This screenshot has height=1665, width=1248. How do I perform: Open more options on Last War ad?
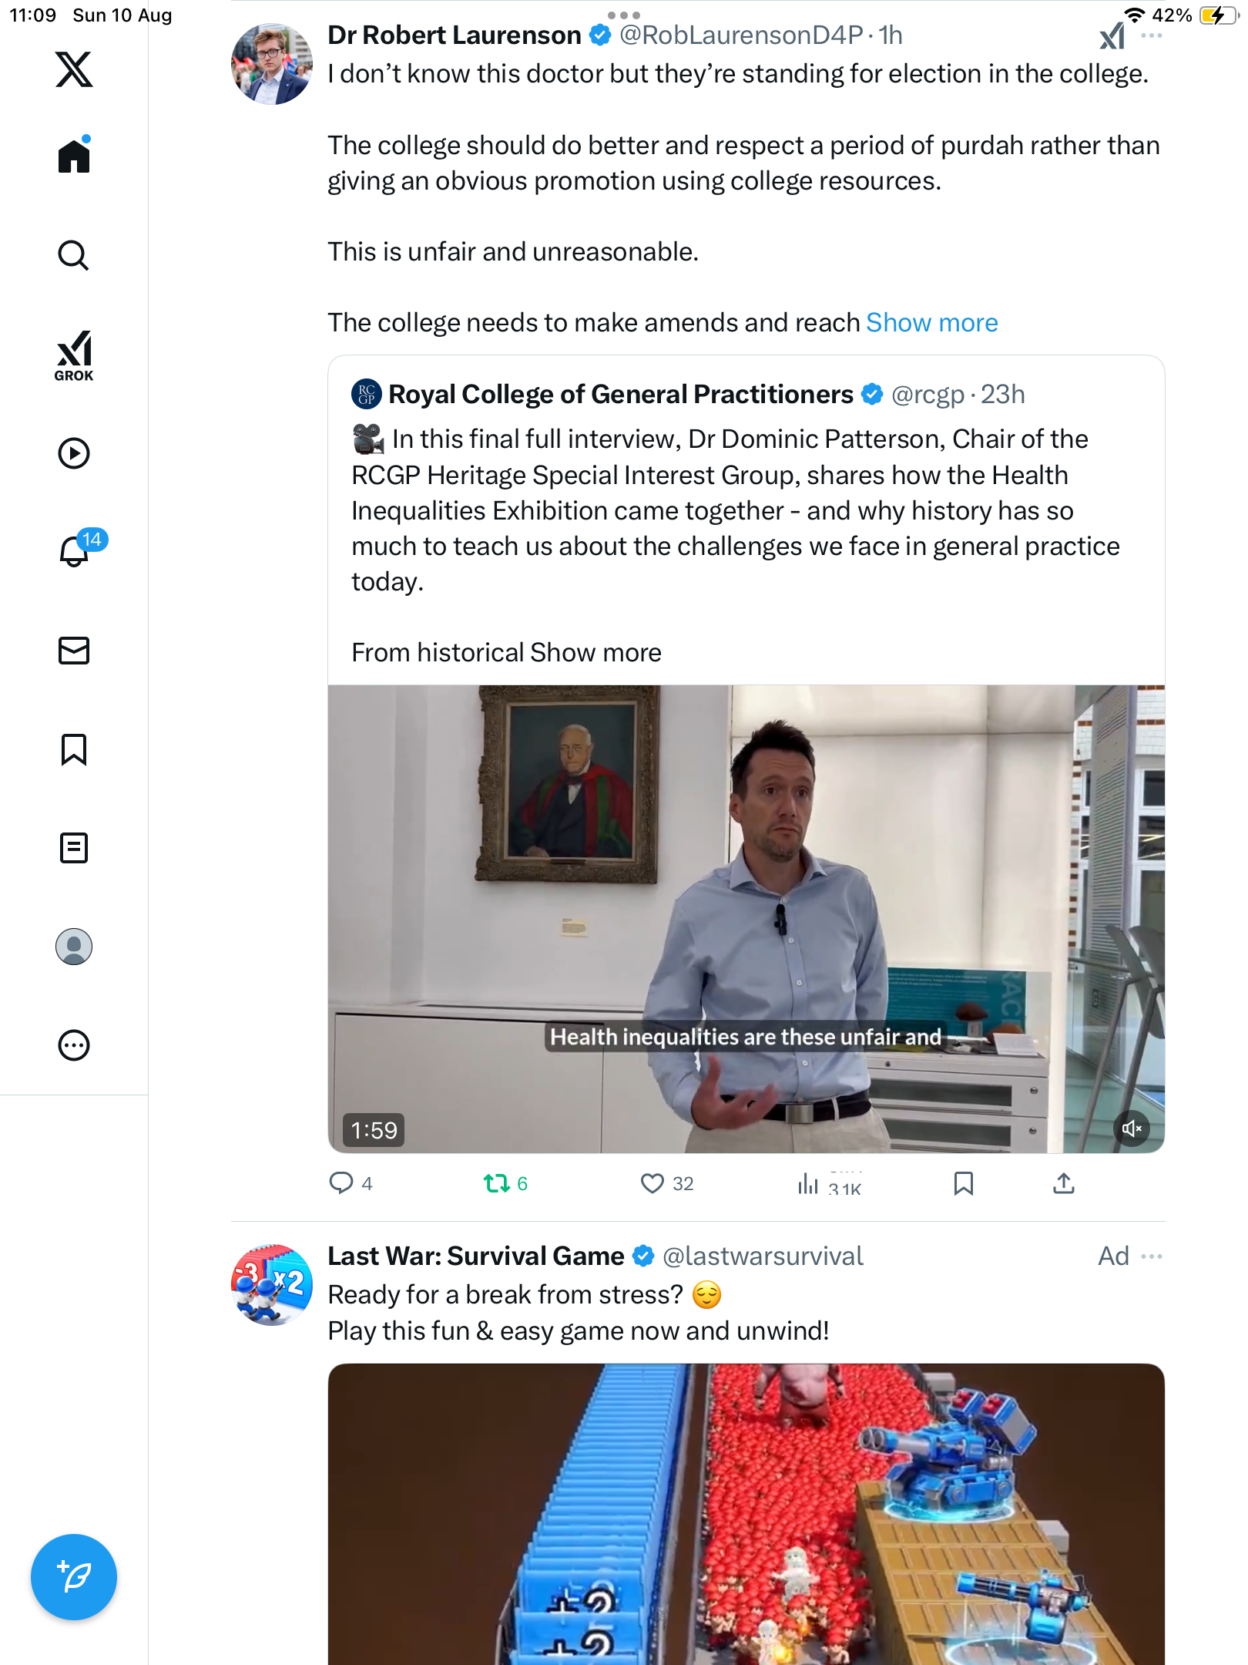tap(1152, 1256)
